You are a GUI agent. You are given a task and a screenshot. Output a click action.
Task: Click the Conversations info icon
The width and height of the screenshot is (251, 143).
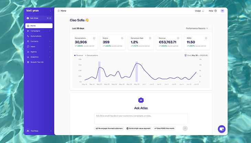94,38
